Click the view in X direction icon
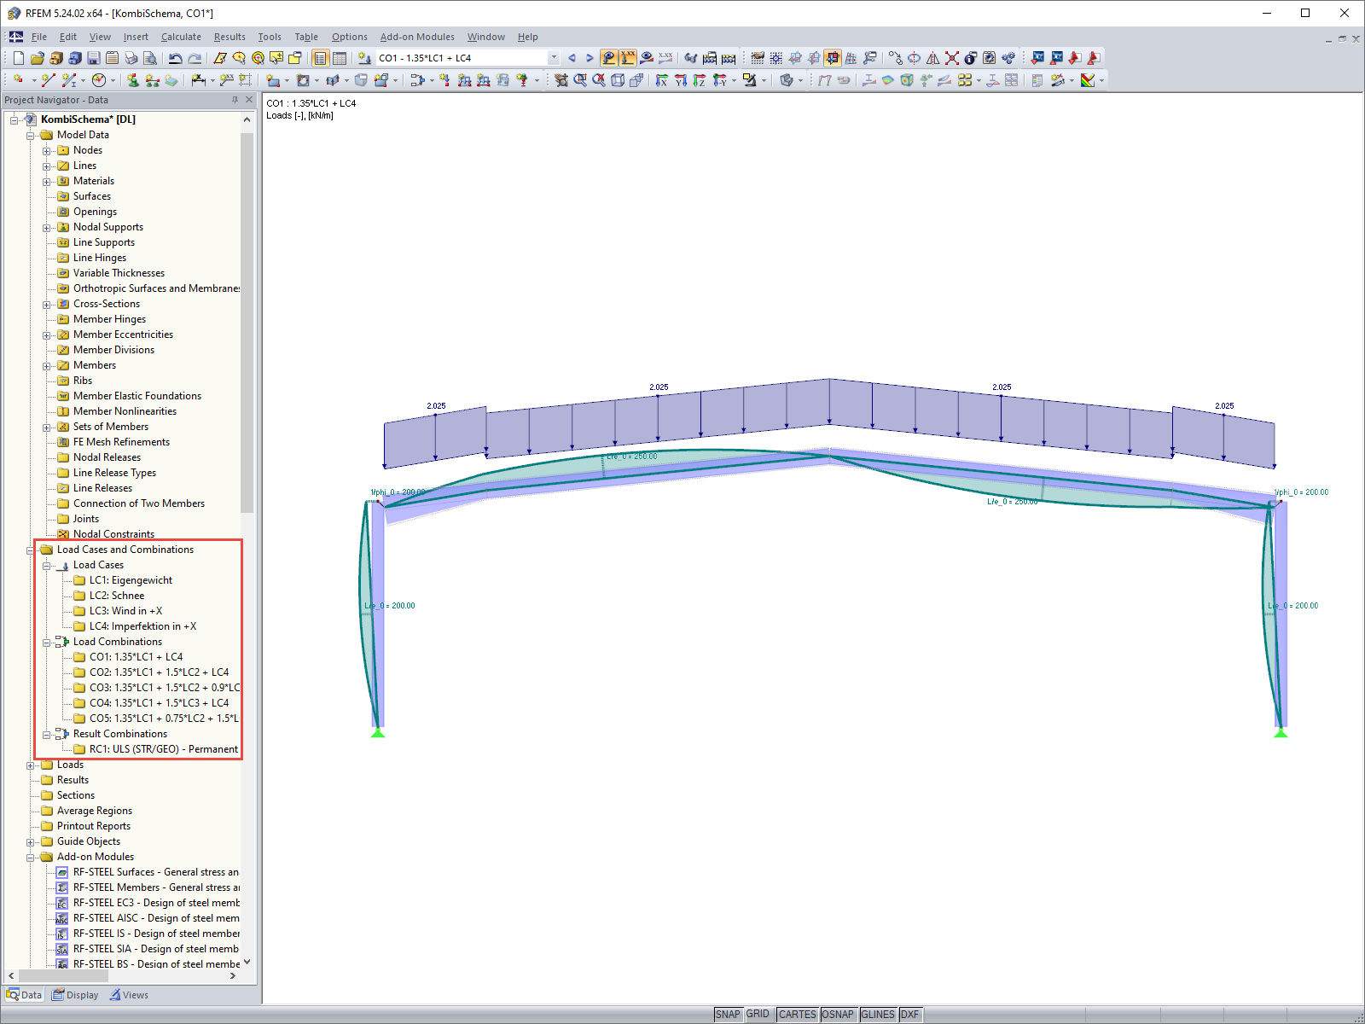 [x=662, y=80]
